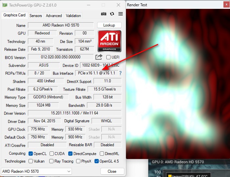230x177 pixels.
Task: Toggle the OpenGL 4.5 checkbox
Action: 96,161
